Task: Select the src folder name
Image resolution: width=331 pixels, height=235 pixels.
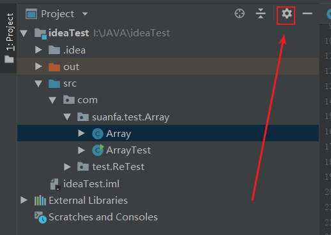Action: point(70,83)
